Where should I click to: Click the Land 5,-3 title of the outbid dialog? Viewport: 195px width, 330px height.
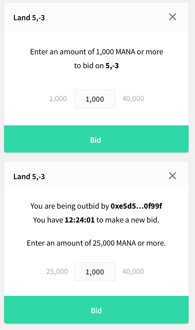[29, 177]
